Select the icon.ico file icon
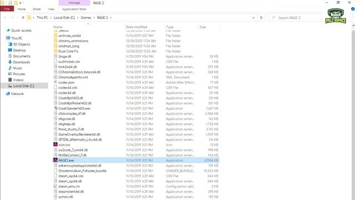The width and height of the screenshot is (355, 200). coord(55,144)
